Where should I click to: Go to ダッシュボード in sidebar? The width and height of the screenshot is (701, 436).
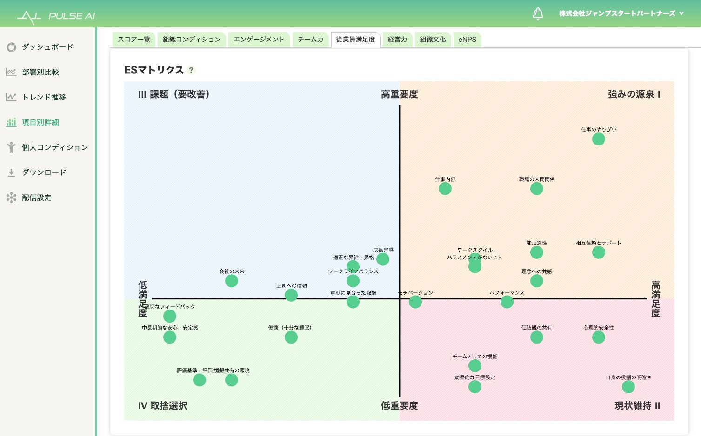[x=47, y=47]
